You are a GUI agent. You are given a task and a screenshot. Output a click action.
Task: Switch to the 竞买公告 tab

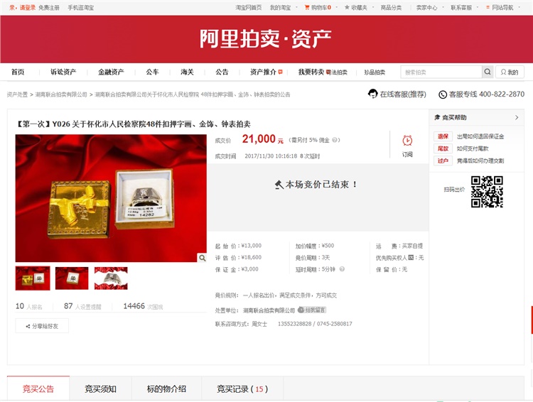click(x=38, y=389)
